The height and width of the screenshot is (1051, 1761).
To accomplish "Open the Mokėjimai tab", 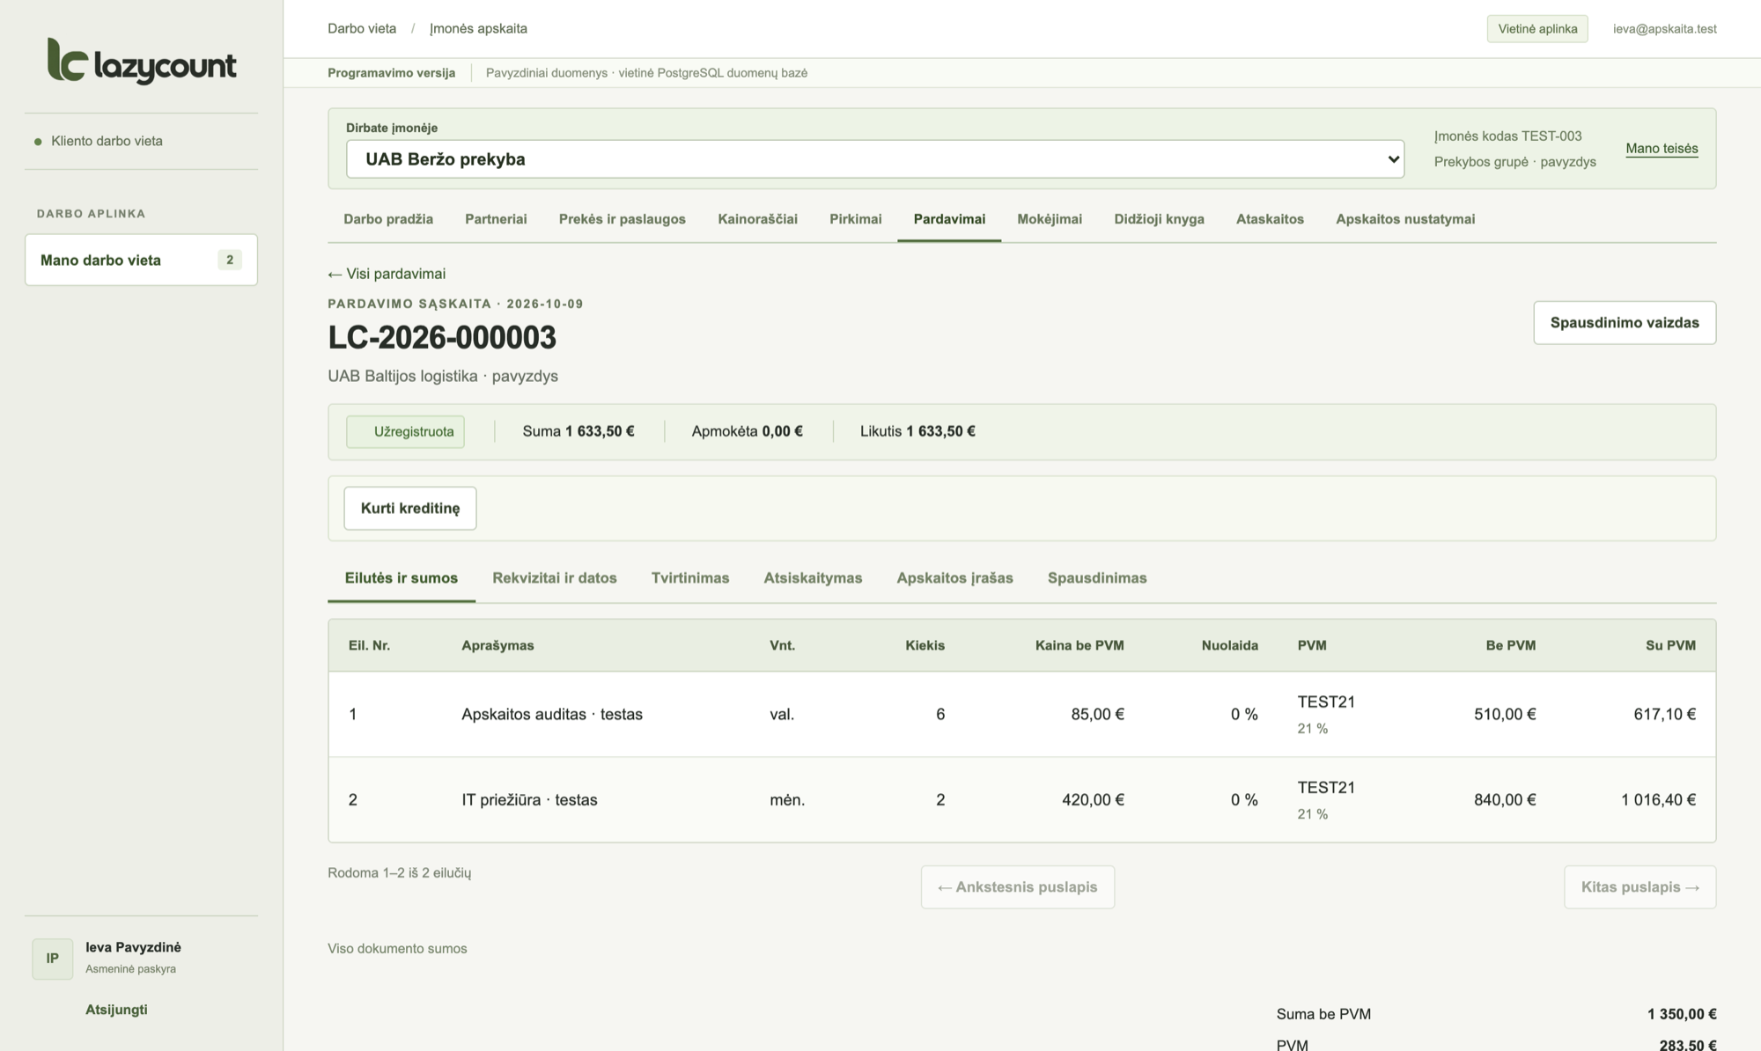I will point(1050,219).
